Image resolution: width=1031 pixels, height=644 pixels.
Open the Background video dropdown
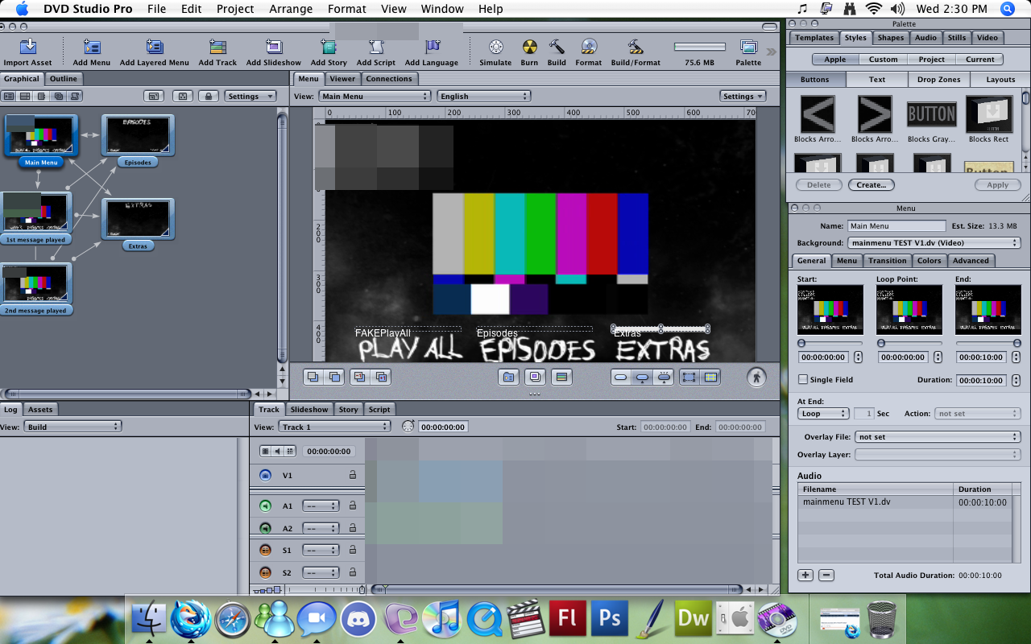(x=934, y=242)
